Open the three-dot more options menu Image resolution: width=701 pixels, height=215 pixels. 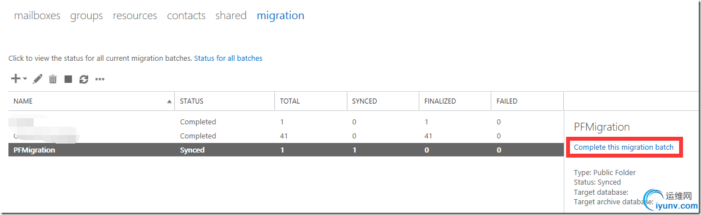[100, 79]
